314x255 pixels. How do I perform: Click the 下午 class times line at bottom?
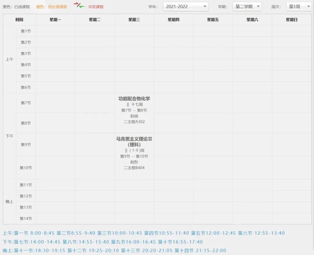103,242
